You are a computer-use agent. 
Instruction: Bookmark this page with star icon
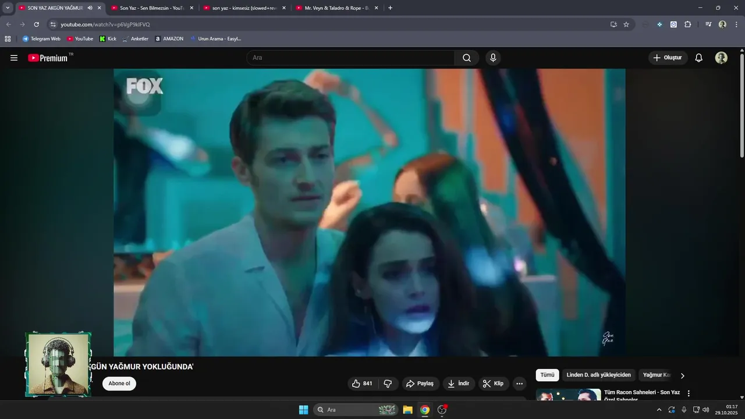(x=626, y=24)
